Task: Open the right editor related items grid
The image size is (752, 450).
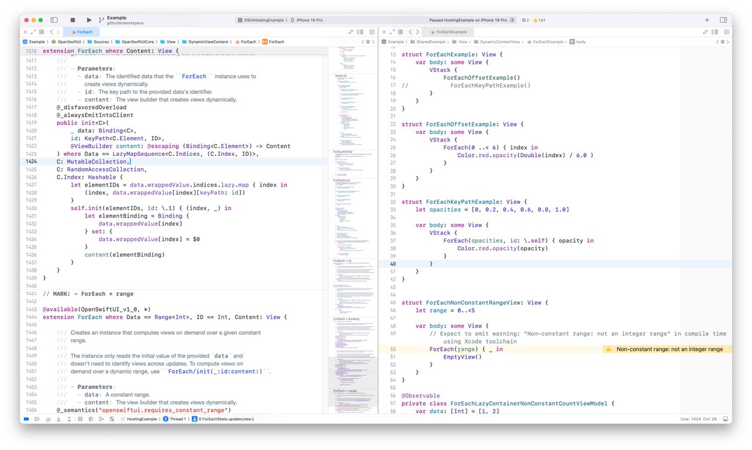Action: tap(400, 32)
